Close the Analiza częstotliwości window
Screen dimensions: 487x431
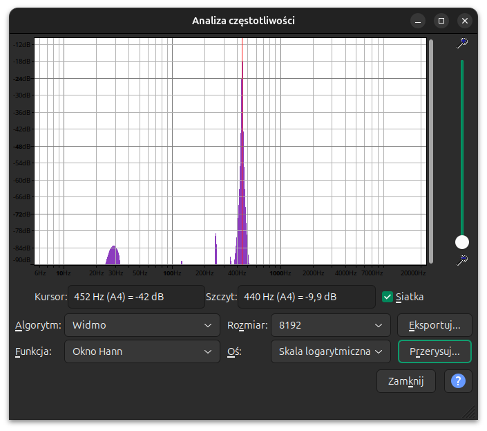coord(465,21)
